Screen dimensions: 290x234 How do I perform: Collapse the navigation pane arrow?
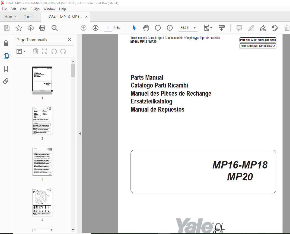(80, 134)
